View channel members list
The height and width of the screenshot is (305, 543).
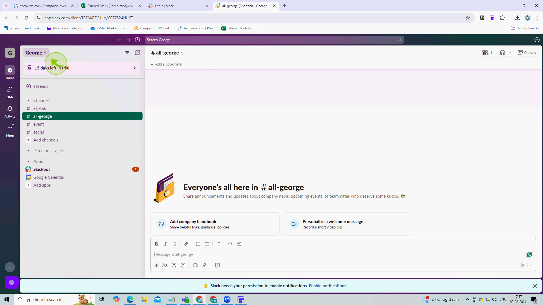click(x=488, y=53)
